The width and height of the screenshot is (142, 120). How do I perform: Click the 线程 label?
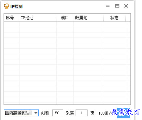(x=45, y=113)
